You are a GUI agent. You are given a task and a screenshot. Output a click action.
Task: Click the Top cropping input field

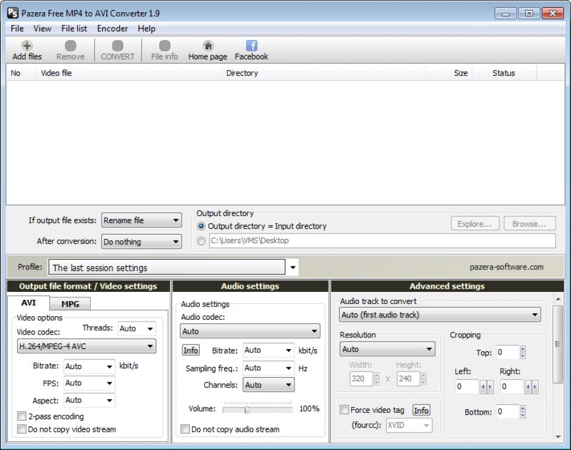(x=508, y=352)
